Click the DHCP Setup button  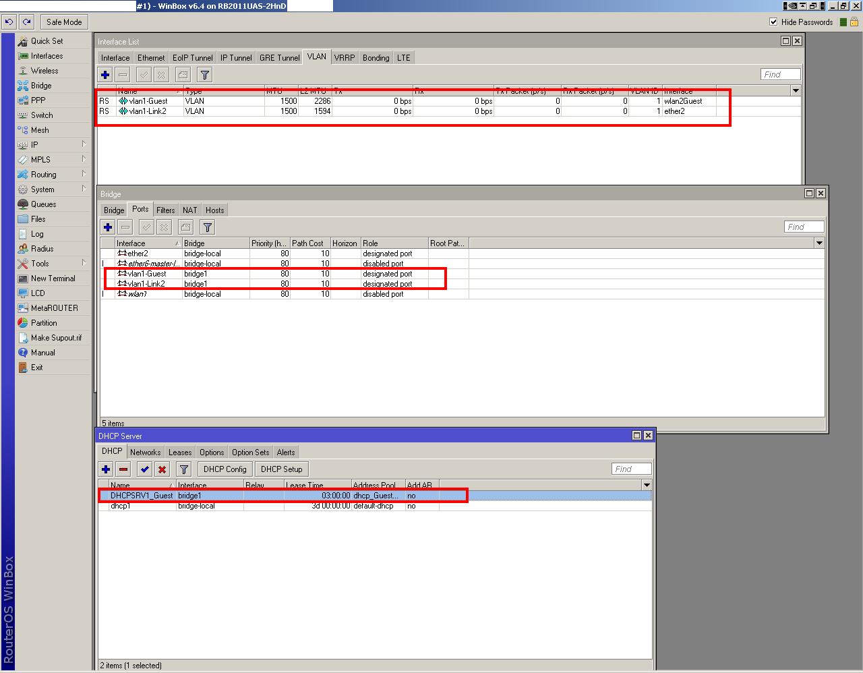[282, 469]
